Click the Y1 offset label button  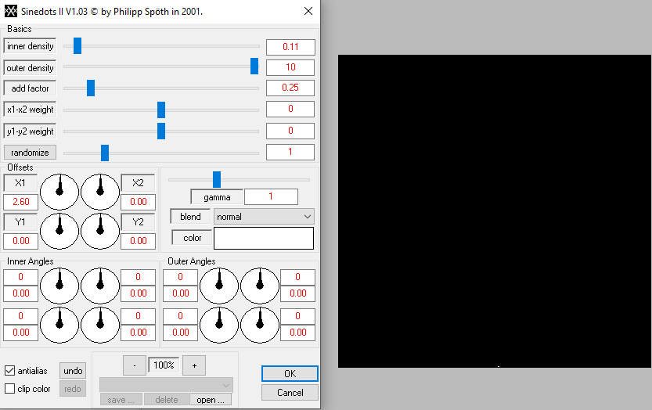[20, 222]
